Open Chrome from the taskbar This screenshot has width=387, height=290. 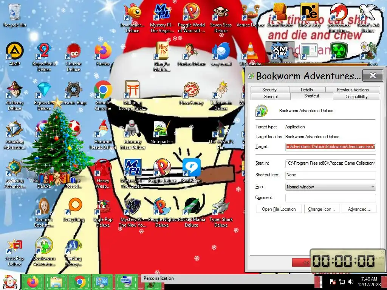79,282
